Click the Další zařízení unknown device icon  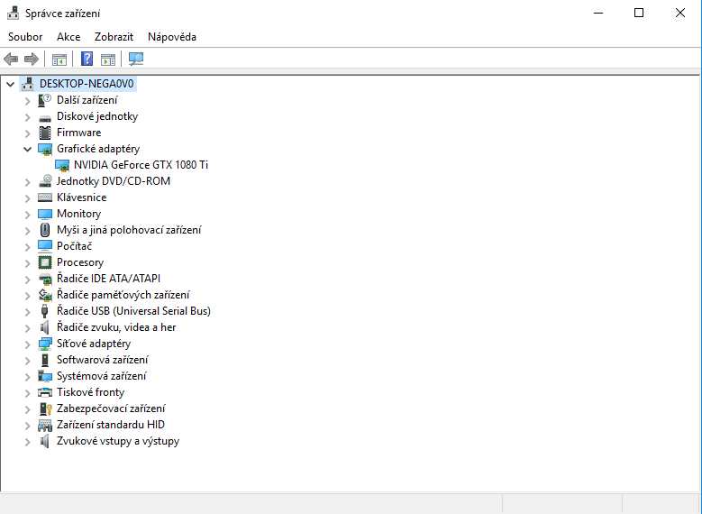coord(44,100)
